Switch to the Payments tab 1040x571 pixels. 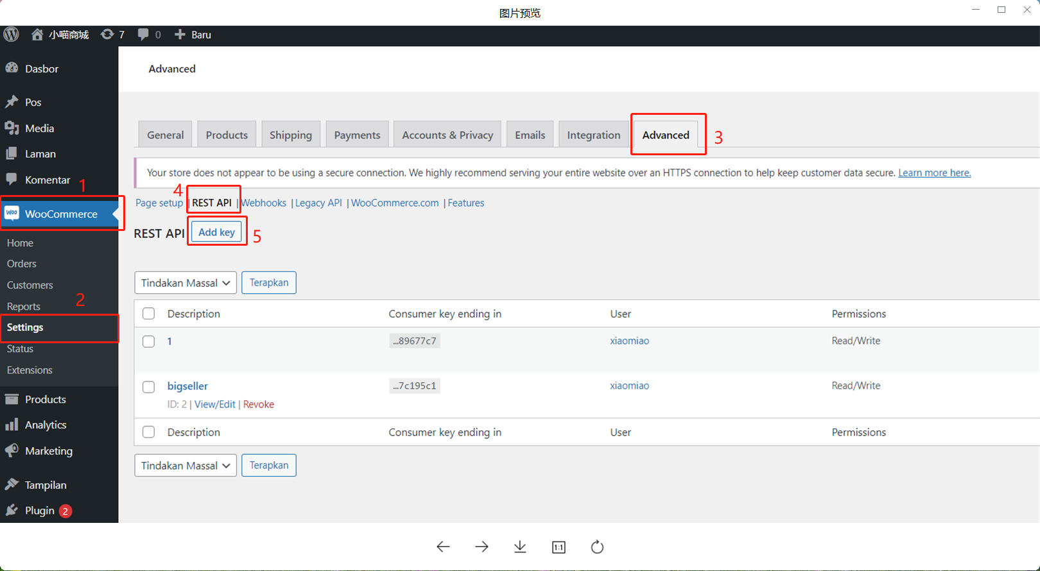click(x=357, y=135)
